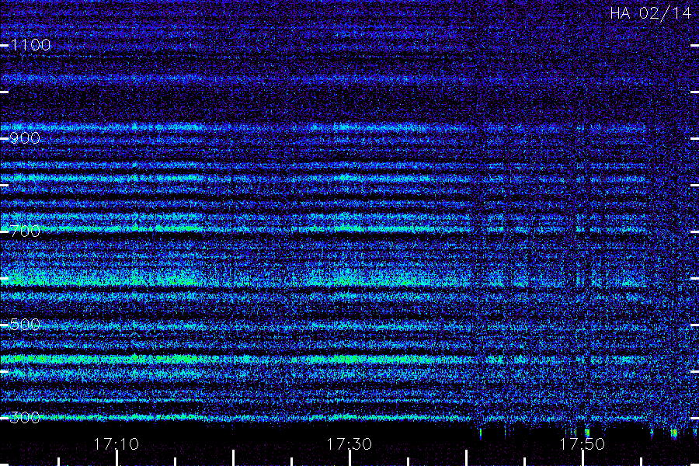The height and width of the screenshot is (466, 699).
Task: Click the 17:10 time axis label
Action: pos(116,444)
